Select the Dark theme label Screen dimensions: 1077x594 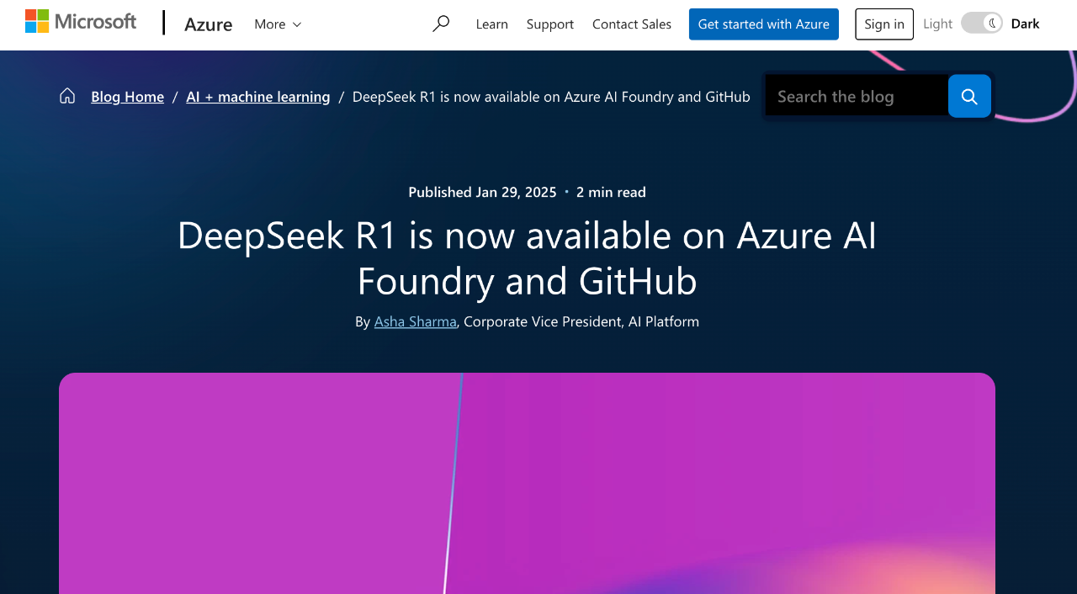tap(1025, 24)
